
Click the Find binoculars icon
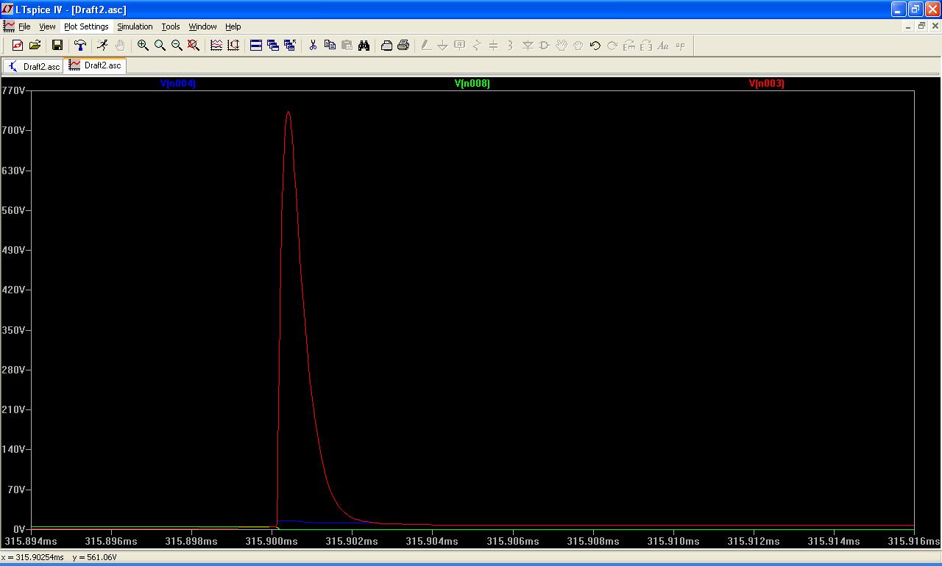pos(364,46)
